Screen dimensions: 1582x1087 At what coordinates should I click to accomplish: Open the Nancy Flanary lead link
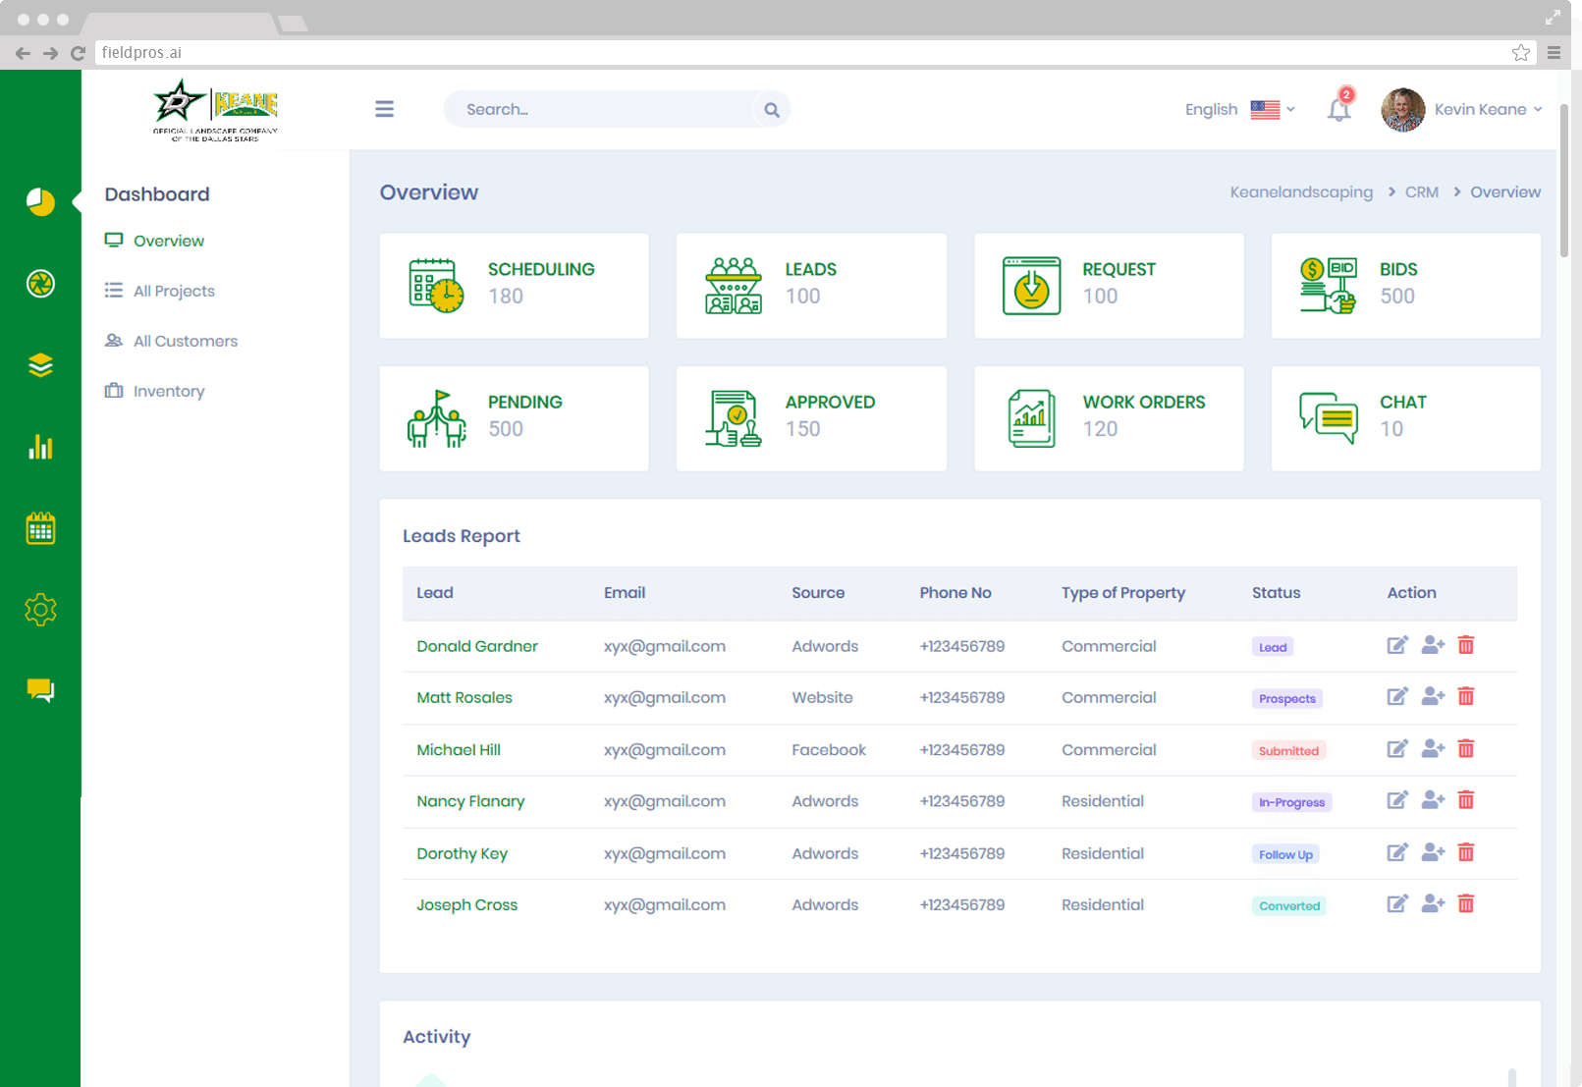coord(470,801)
